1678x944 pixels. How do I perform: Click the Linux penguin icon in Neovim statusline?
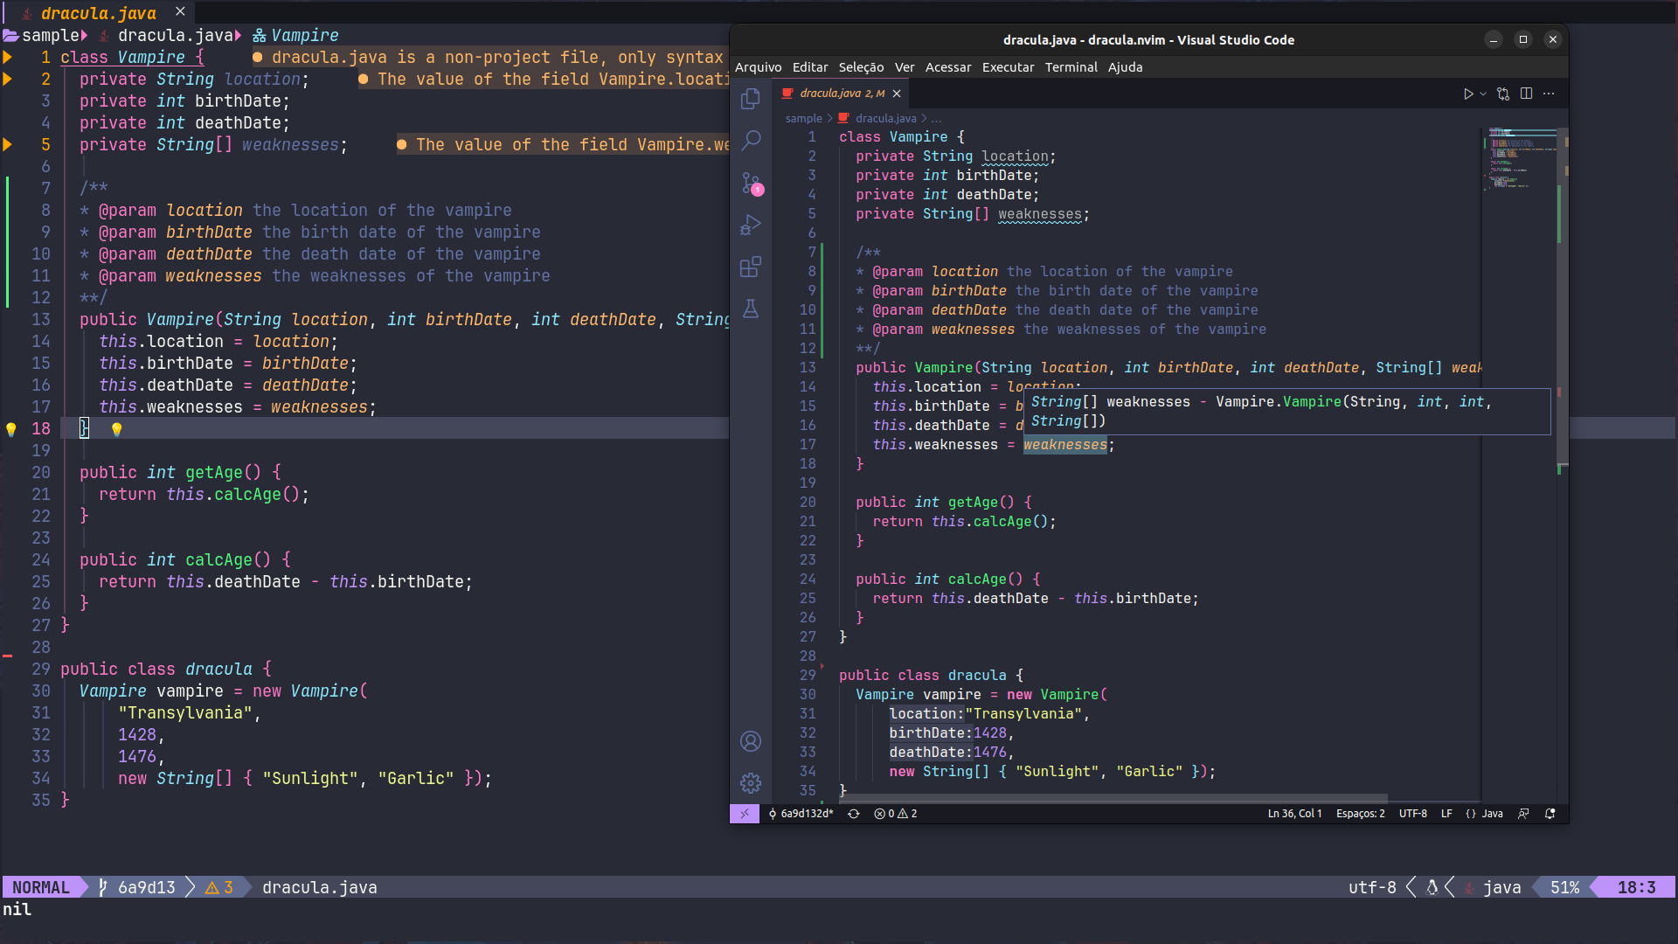pyautogui.click(x=1432, y=887)
